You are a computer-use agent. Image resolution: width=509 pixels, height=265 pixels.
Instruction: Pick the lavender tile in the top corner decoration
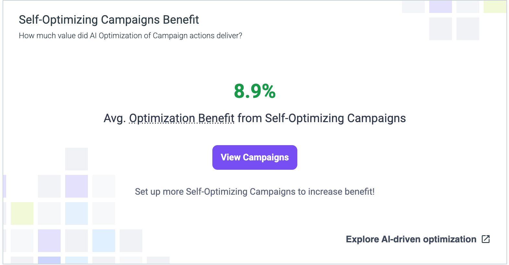coord(441,6)
